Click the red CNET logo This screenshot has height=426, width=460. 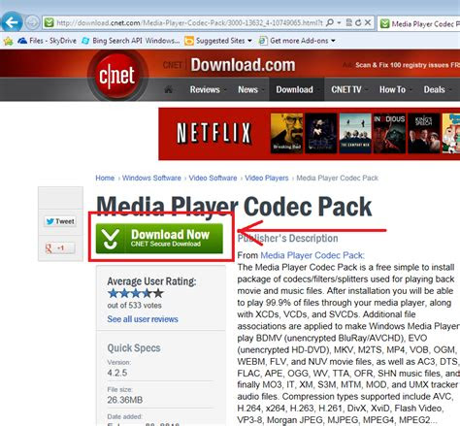[x=117, y=76]
